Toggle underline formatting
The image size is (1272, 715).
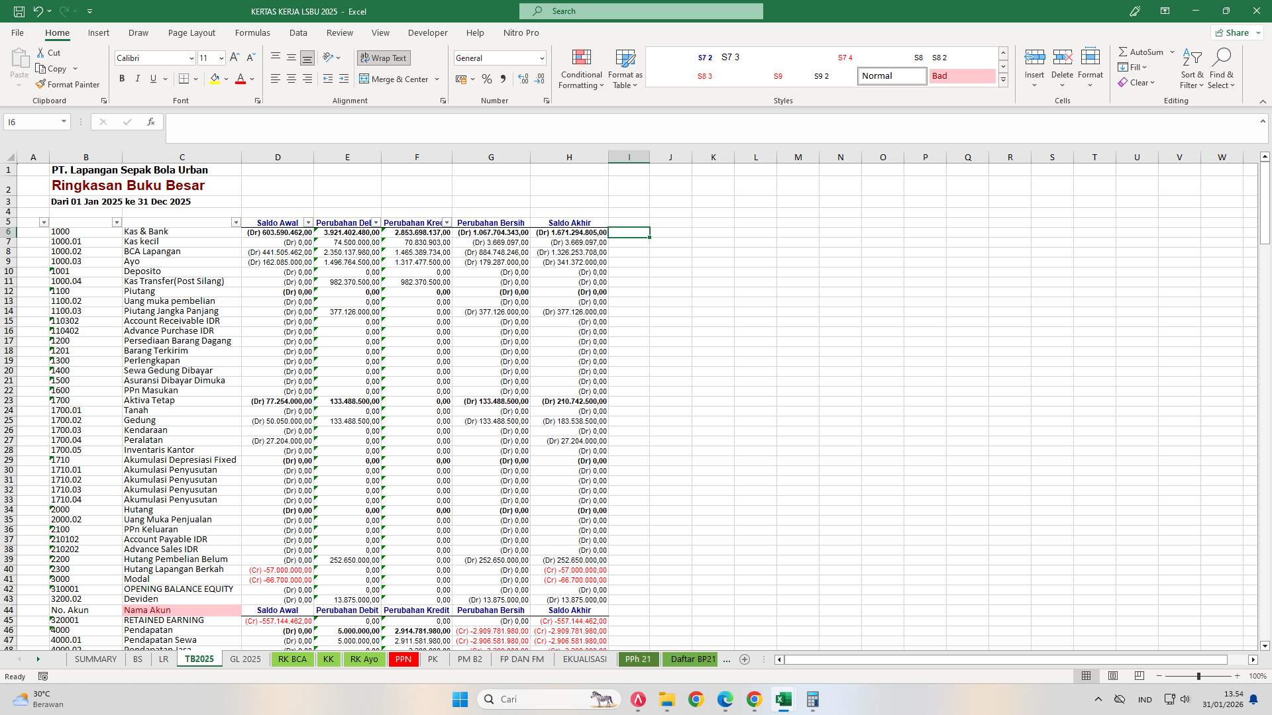click(152, 78)
